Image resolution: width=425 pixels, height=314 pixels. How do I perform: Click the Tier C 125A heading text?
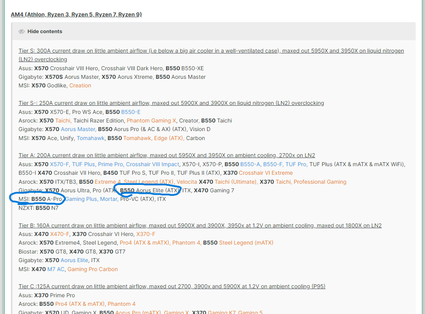coord(172,286)
